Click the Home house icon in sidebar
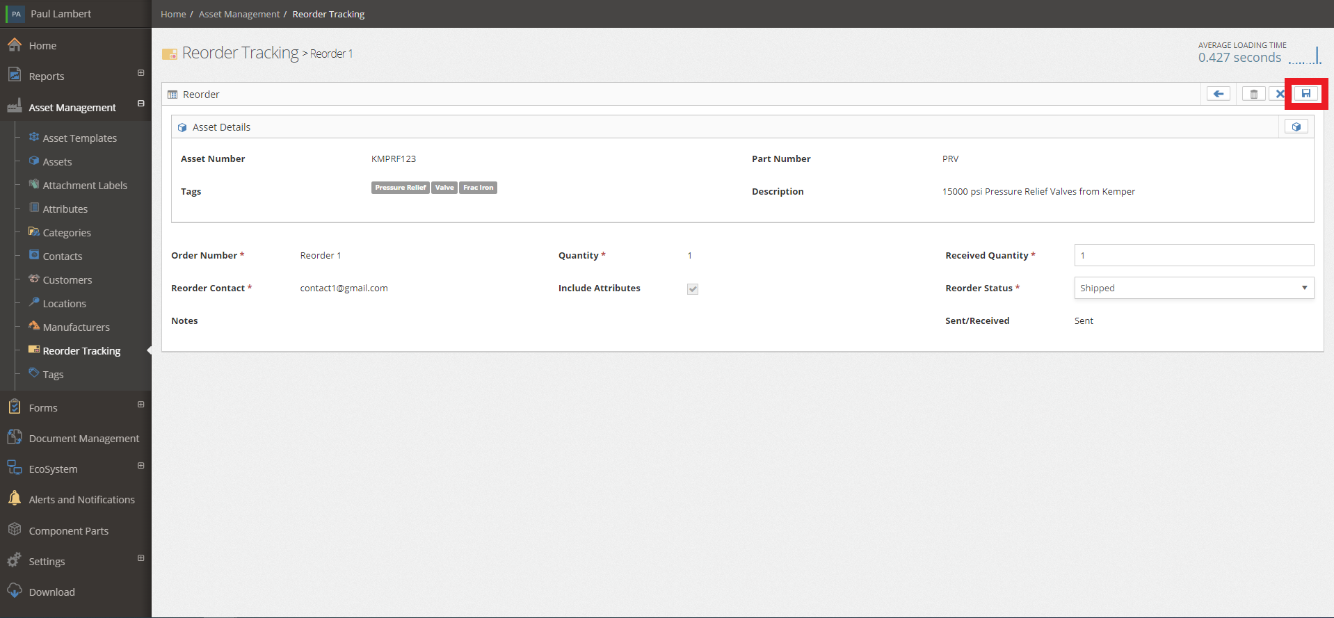The height and width of the screenshot is (618, 1334). pos(15,45)
